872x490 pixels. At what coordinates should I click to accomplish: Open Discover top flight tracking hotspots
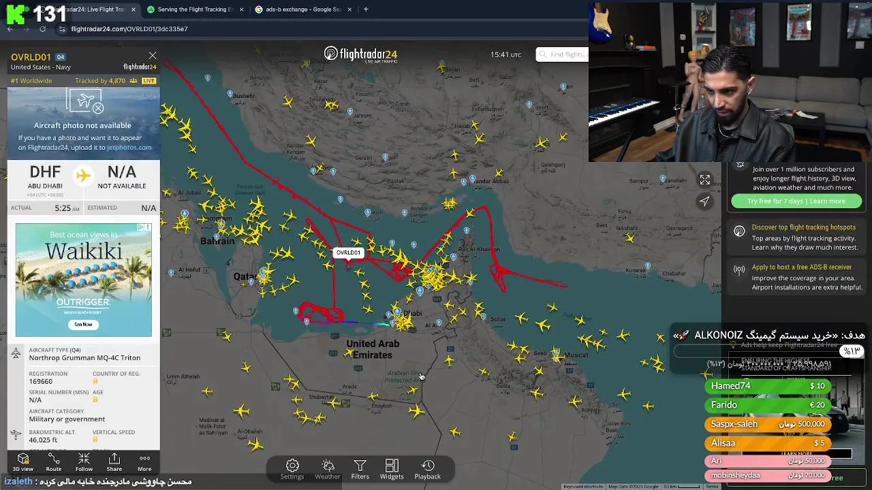[x=803, y=227]
